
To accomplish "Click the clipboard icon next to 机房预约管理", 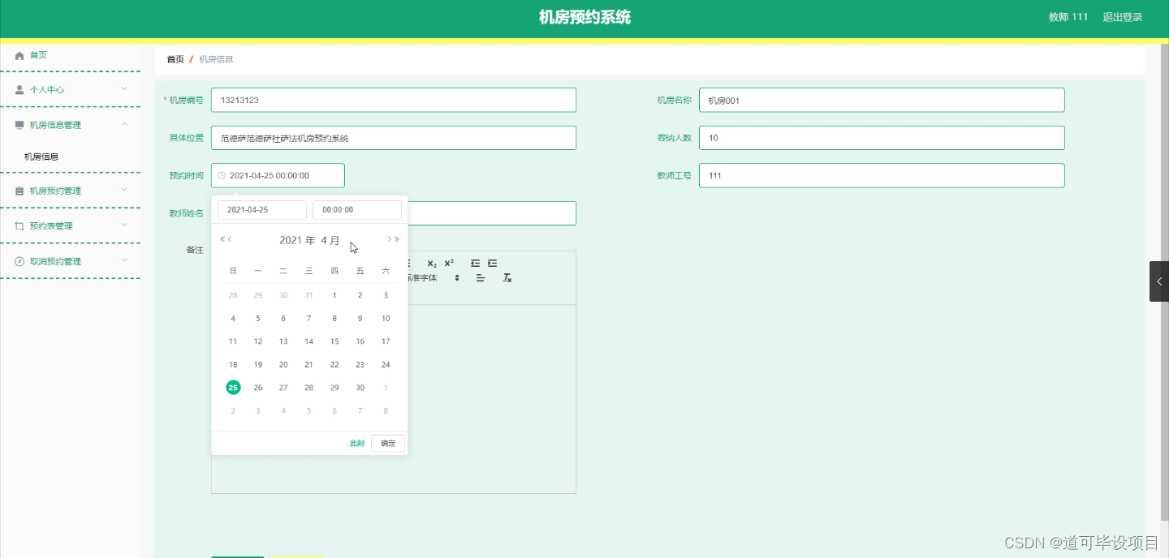I will [19, 191].
